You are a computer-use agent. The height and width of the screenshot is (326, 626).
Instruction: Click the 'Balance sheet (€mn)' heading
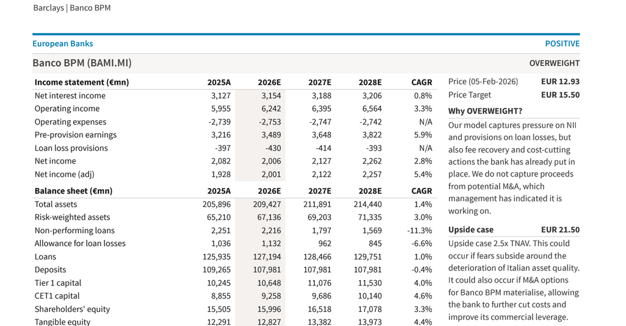tap(73, 191)
